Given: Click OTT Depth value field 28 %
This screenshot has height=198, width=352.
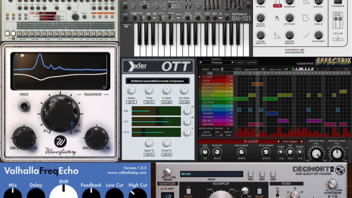Looking at the screenshot, I should point(131,102).
